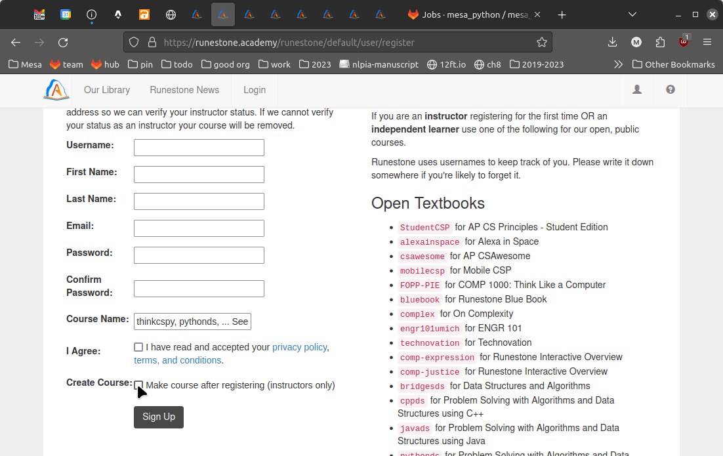Open the user profile icon in navbar
Viewport: 723px width, 456px height.
tap(636, 90)
